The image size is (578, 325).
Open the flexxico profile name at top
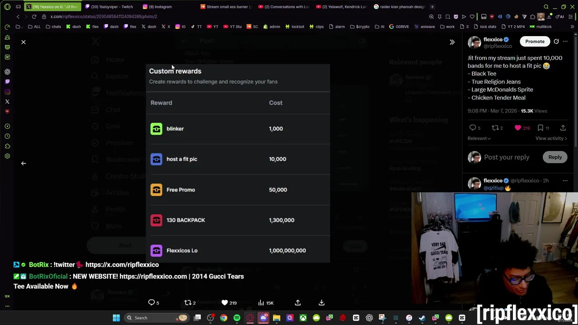pyautogui.click(x=493, y=39)
